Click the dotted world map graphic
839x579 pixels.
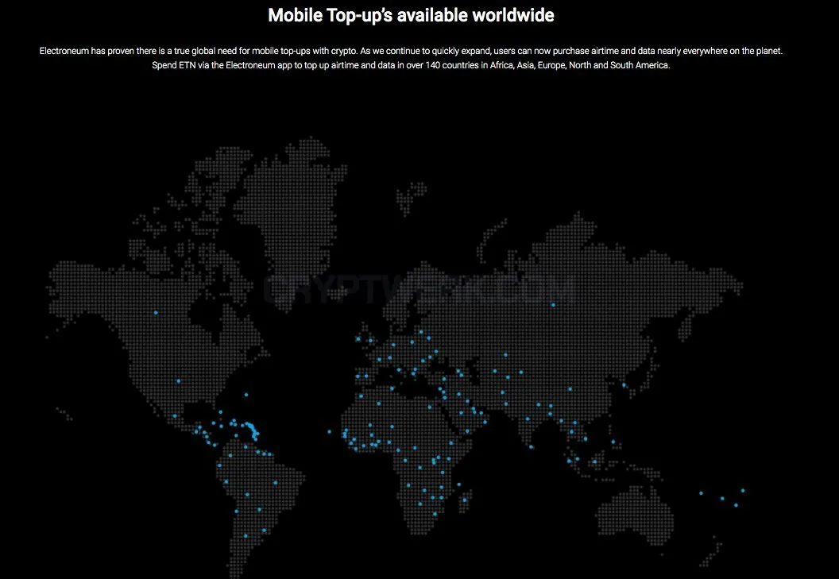(396, 357)
